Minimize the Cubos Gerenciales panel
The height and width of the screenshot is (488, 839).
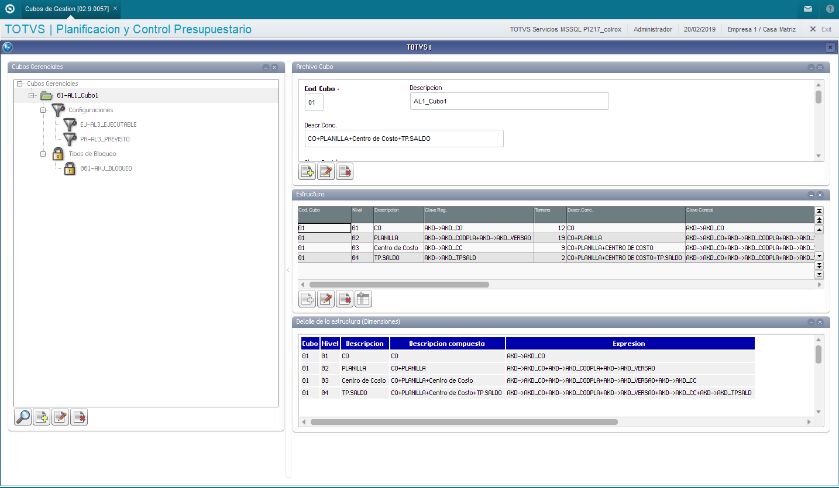[266, 67]
